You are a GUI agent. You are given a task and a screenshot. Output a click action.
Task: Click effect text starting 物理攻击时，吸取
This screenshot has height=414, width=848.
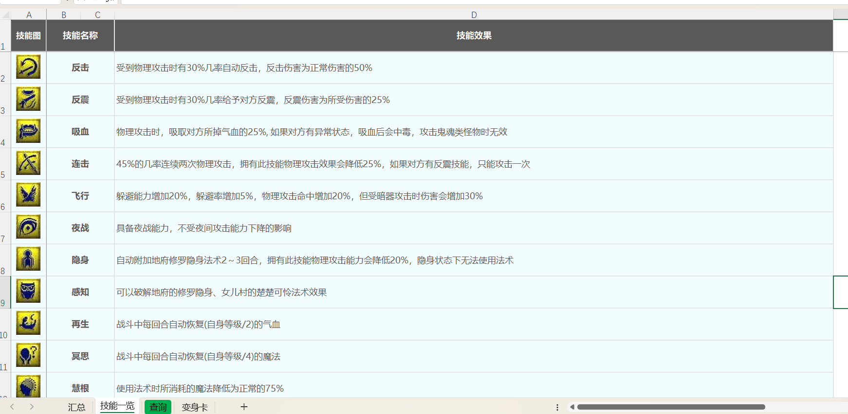[x=312, y=132]
